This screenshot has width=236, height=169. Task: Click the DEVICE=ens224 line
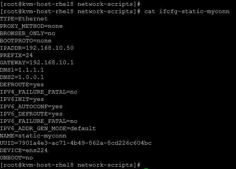[x=24, y=150]
